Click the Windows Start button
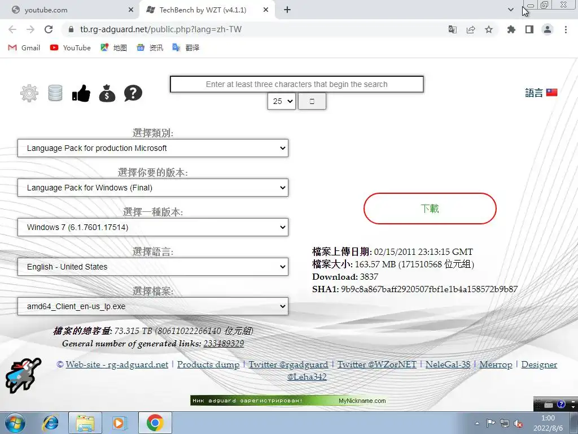 [x=15, y=423]
